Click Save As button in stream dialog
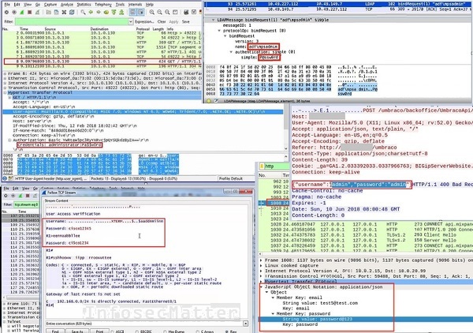 tap(76, 331)
